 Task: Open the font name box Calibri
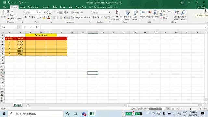click(x=31, y=13)
